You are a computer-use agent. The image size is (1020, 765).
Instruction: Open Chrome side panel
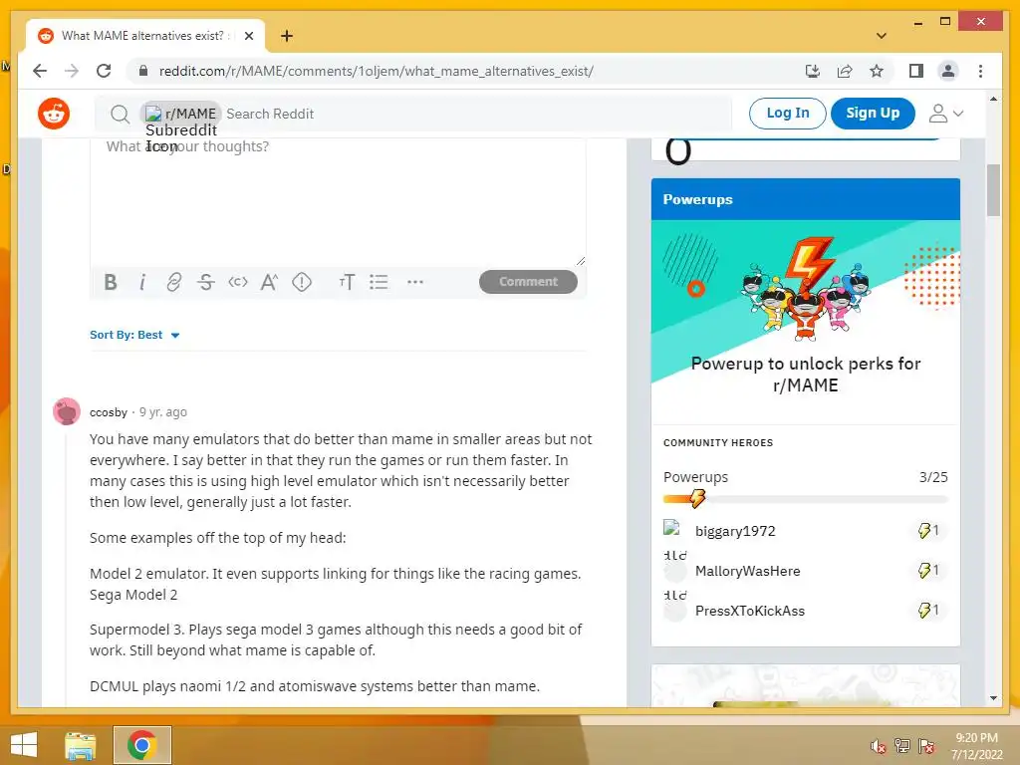[x=916, y=71]
